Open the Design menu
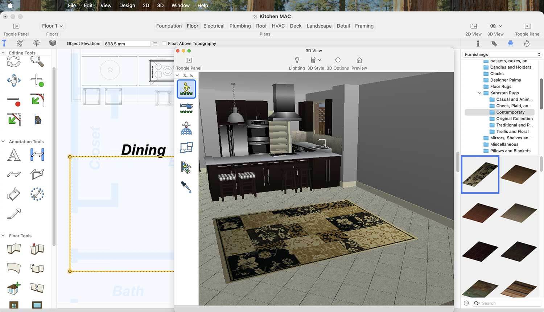The image size is (544, 312). click(127, 5)
